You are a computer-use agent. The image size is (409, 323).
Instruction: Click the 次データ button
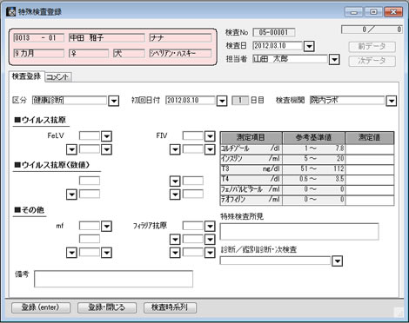[372, 61]
